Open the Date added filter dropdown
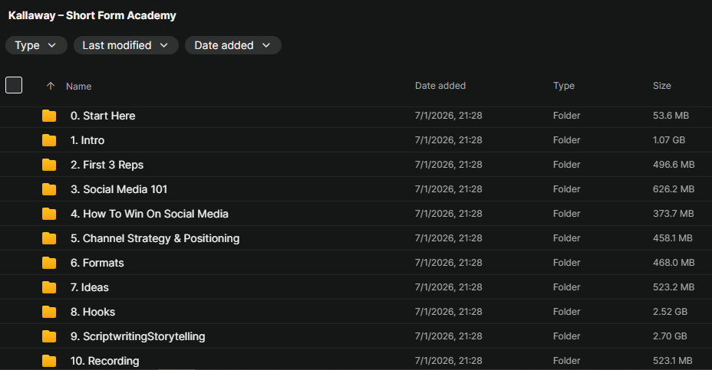This screenshot has height=370, width=712. click(x=233, y=45)
